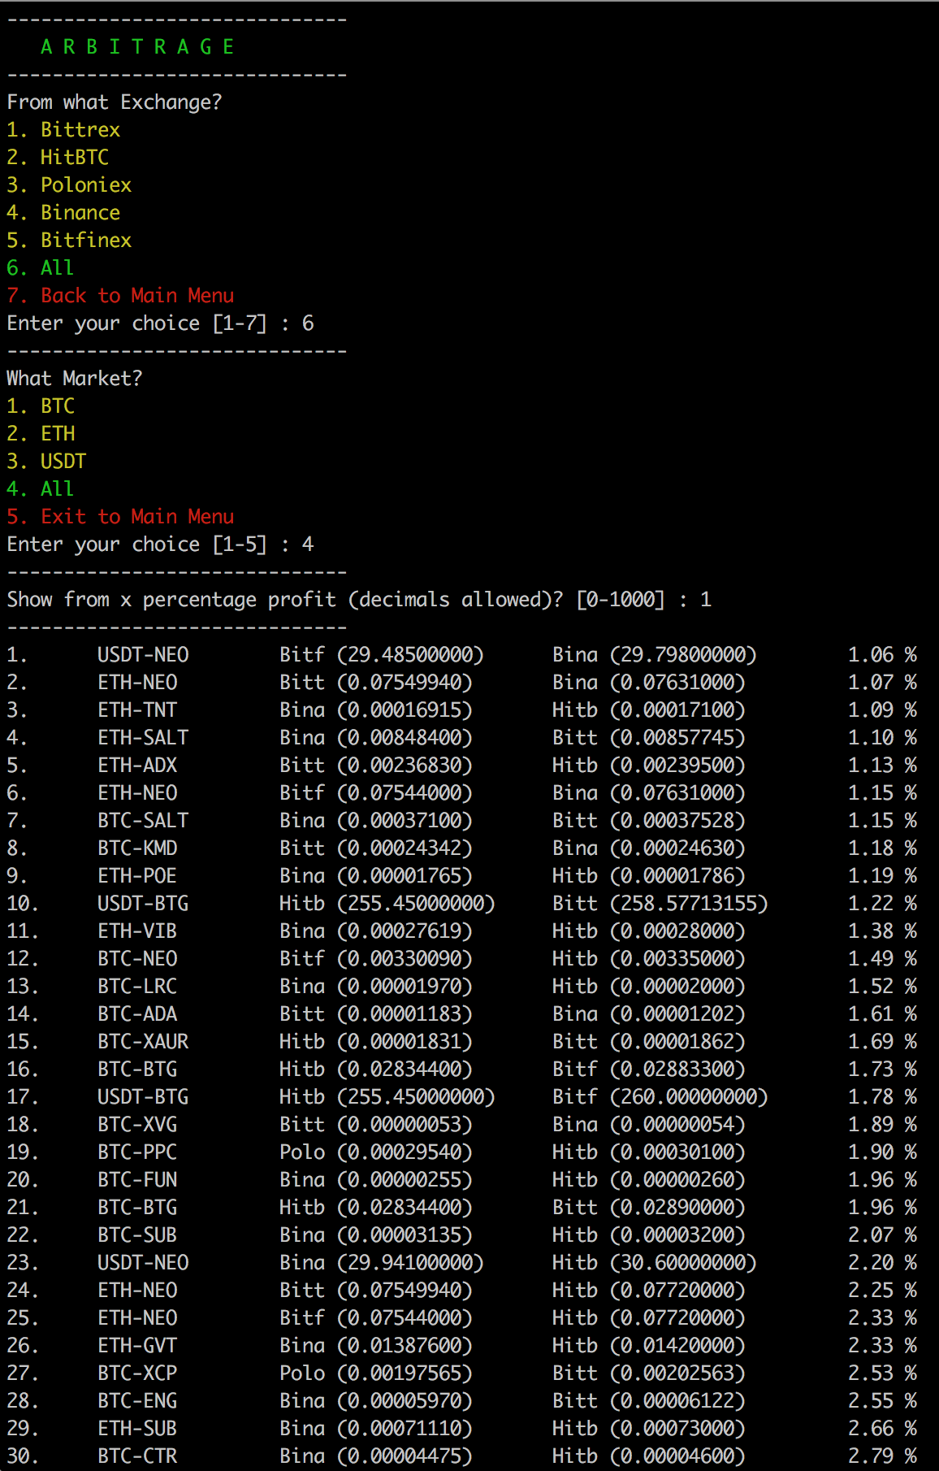Click BTC-KMD pair in row 8
This screenshot has height=1471, width=939.
pos(137,848)
